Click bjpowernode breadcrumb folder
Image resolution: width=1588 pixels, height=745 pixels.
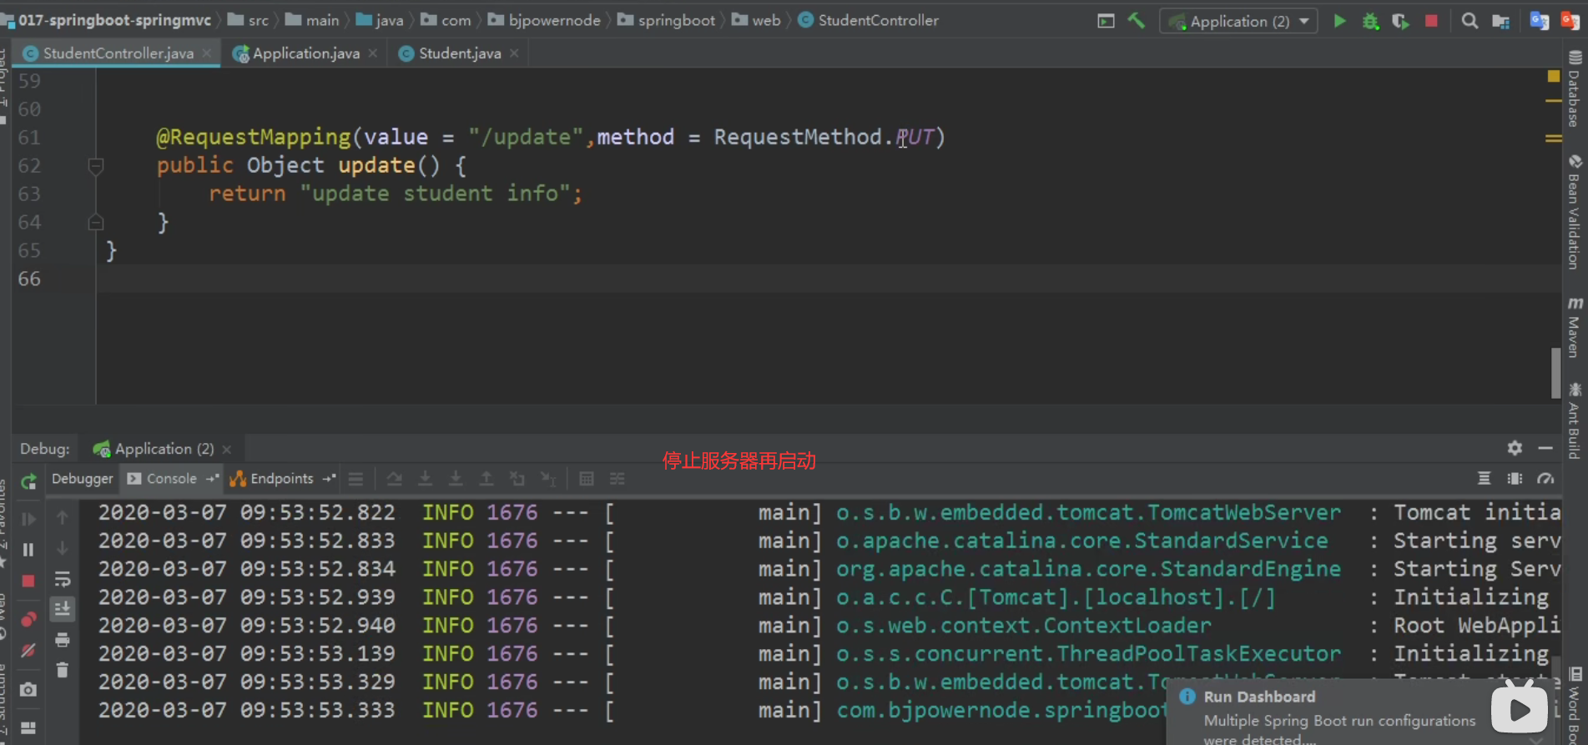point(544,20)
